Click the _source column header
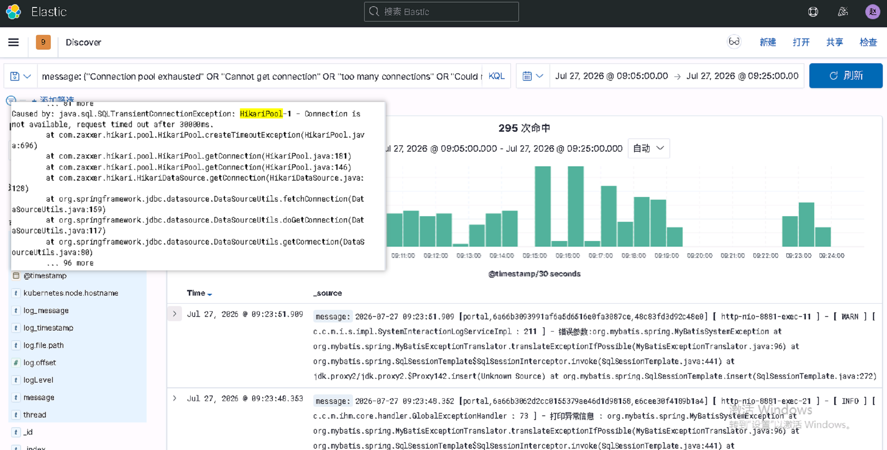The image size is (887, 450). 327,293
